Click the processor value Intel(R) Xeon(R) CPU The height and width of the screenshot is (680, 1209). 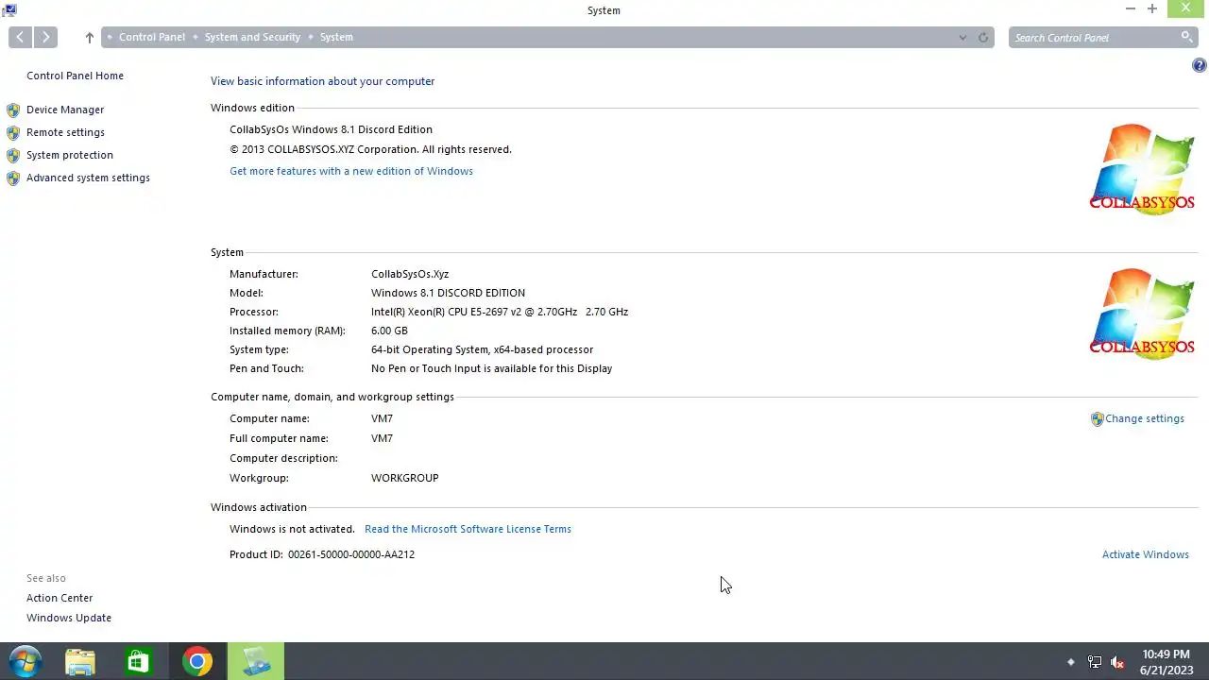click(x=500, y=312)
